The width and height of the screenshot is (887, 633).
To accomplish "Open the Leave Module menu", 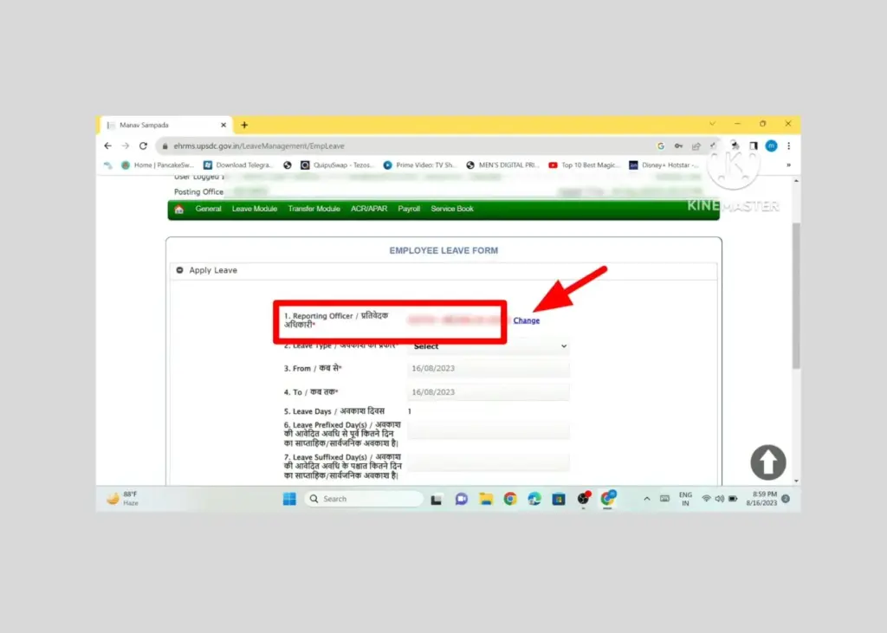I will click(x=255, y=209).
